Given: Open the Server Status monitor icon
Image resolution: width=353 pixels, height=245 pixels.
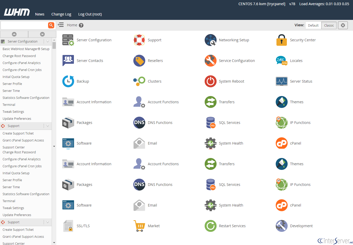Looking at the screenshot, I should (281, 81).
